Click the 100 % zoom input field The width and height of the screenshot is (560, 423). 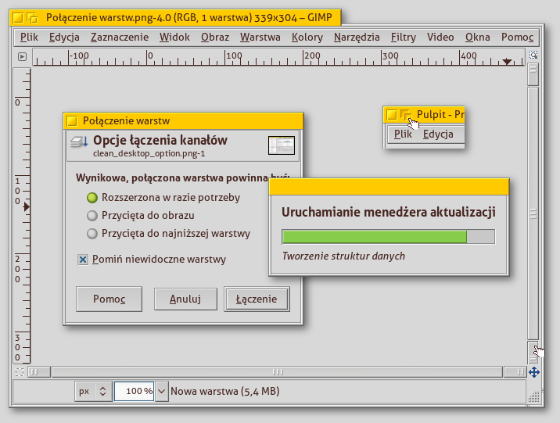click(x=135, y=391)
